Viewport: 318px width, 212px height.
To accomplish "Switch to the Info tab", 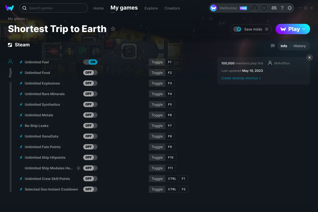I will (284, 46).
